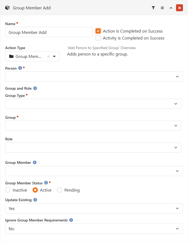The height and width of the screenshot is (242, 188).
Task: Open the Person dropdown
Action: (x=94, y=77)
